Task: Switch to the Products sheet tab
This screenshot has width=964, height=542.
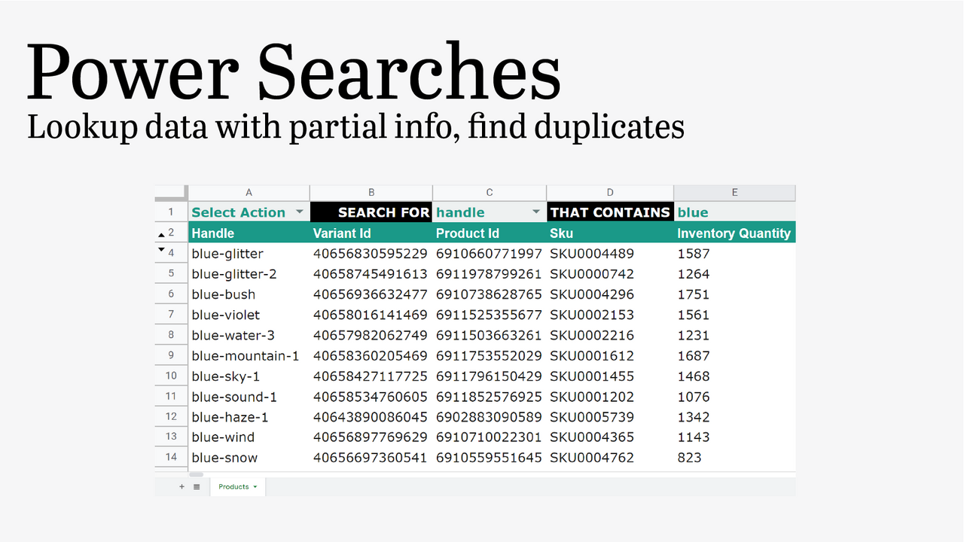Action: [x=233, y=486]
